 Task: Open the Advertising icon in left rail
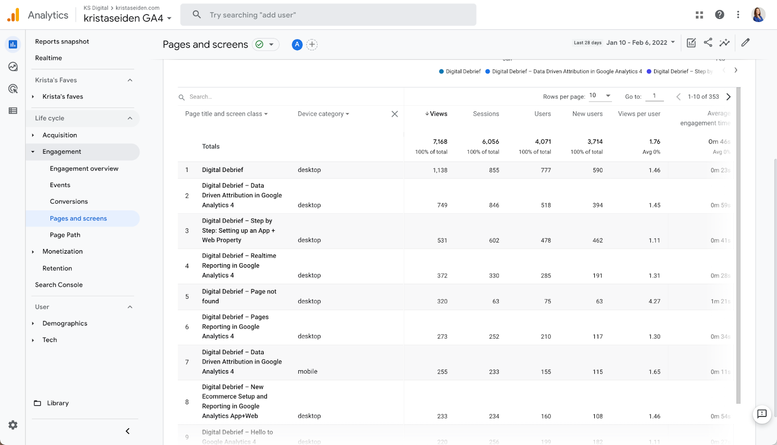[13, 89]
